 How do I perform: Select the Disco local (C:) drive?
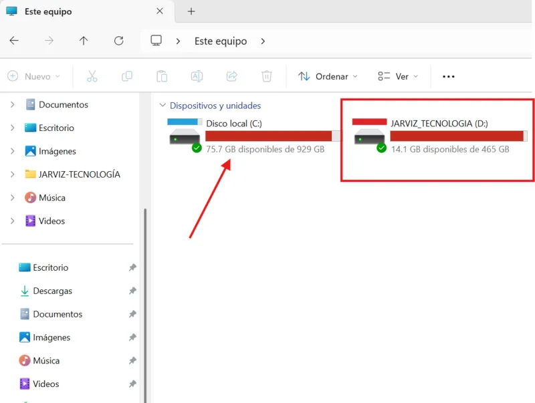point(253,136)
